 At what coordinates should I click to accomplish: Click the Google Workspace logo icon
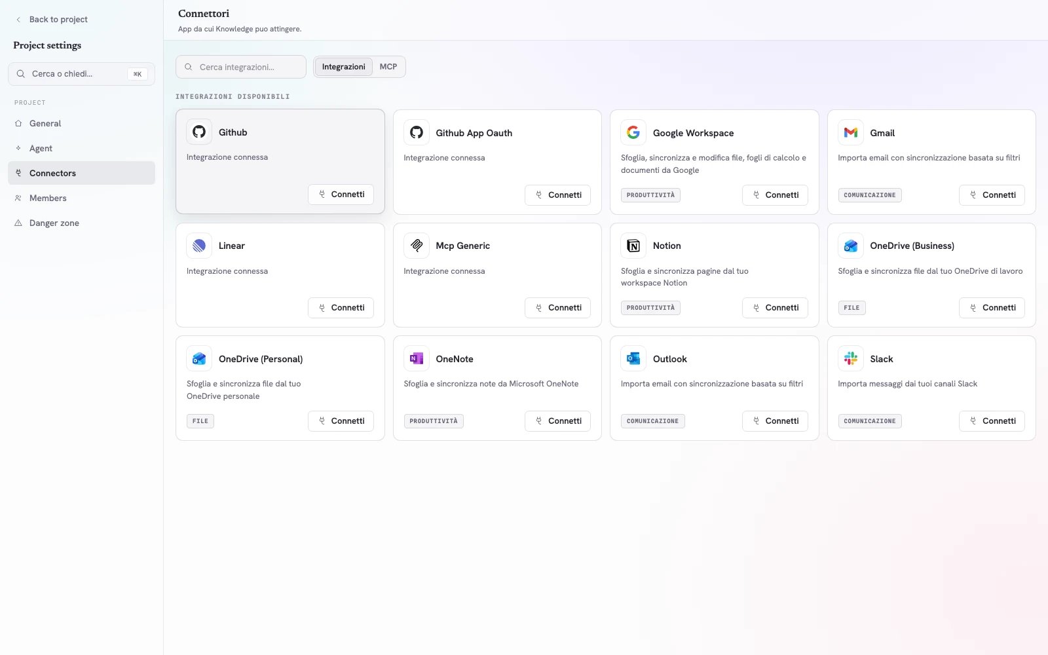(633, 133)
